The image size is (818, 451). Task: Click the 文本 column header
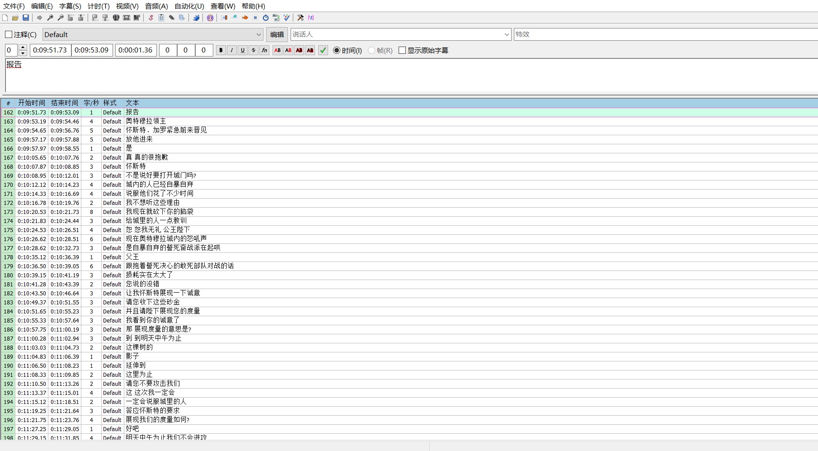click(x=132, y=103)
